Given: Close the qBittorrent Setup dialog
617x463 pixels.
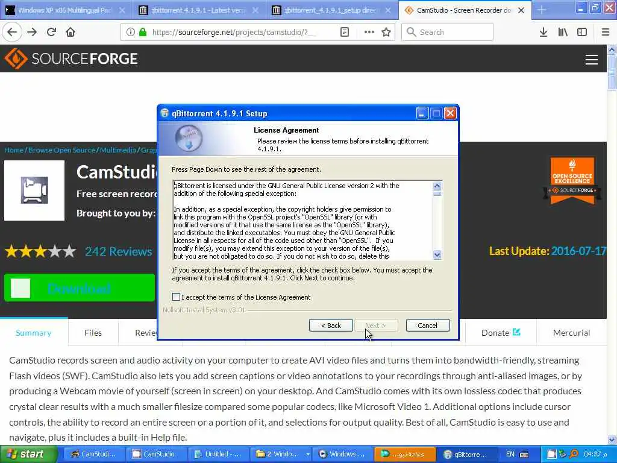Looking at the screenshot, I should (450, 114).
